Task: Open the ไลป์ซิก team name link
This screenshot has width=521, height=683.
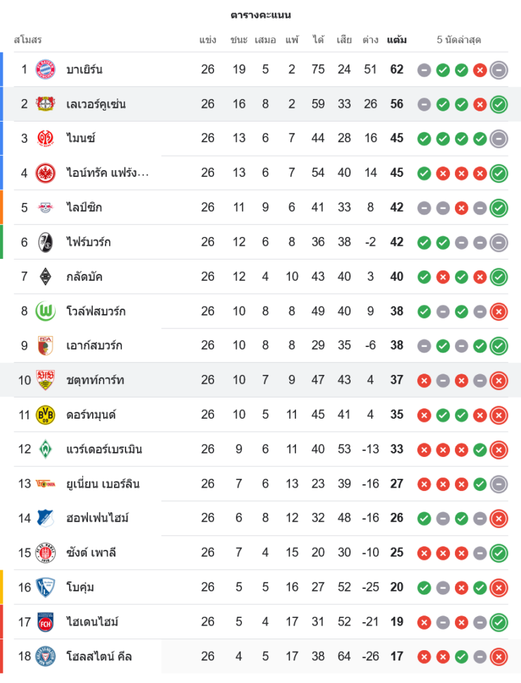Action: tap(84, 208)
